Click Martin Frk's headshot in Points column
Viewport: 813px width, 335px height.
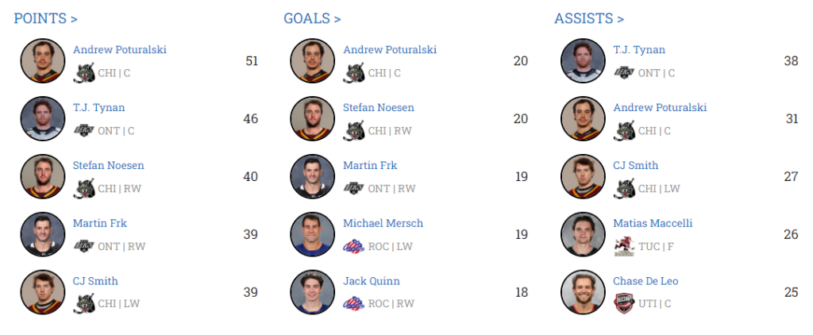[x=43, y=234]
